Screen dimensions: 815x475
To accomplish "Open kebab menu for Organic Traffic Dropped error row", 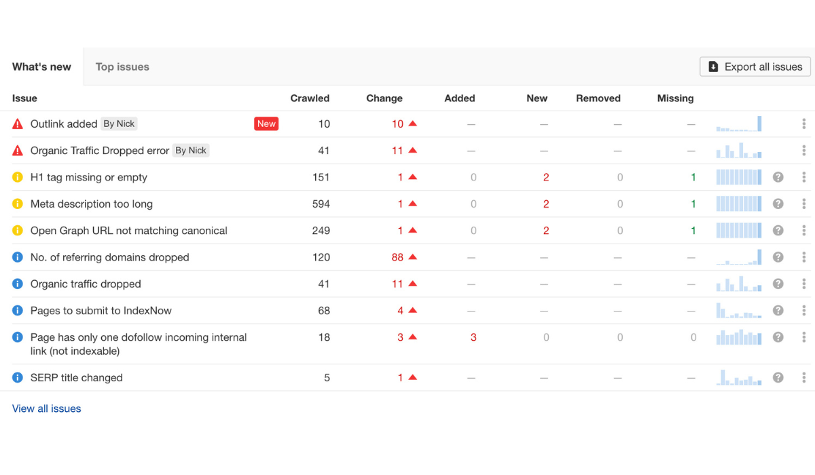I will tap(803, 151).
